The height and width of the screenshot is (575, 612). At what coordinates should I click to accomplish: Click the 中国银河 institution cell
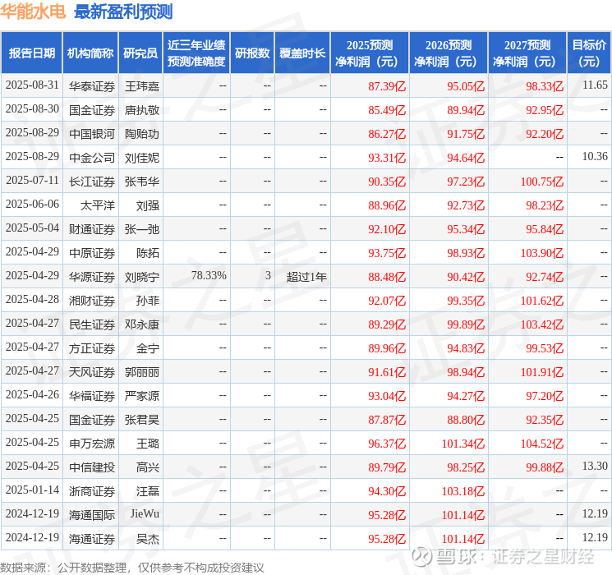coord(92,134)
